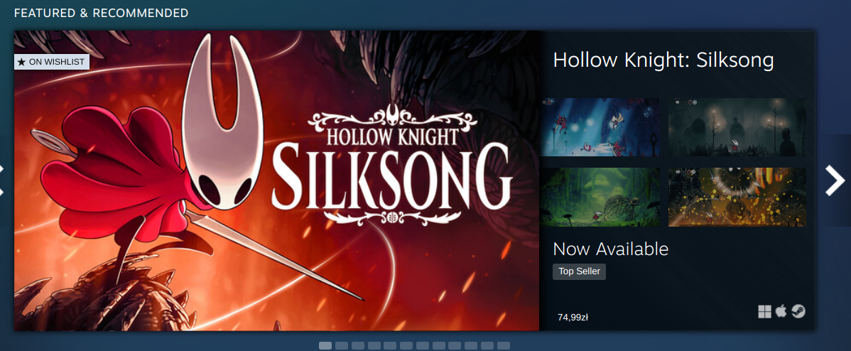Click the Steam platform icon
This screenshot has width=851, height=351.
(x=798, y=311)
